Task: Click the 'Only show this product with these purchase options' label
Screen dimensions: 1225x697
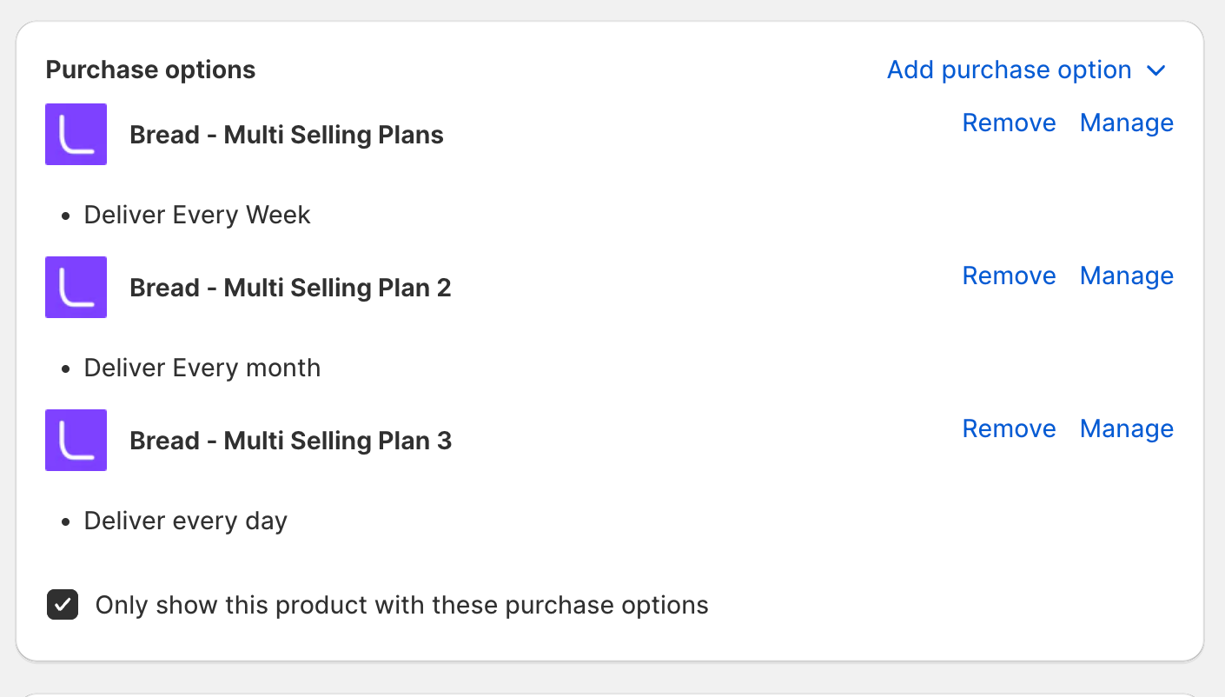Action: pos(401,605)
